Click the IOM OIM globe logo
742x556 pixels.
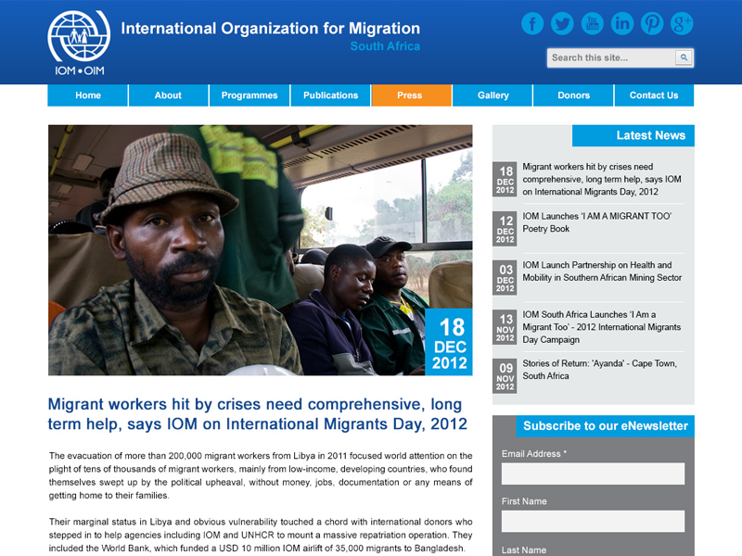(x=79, y=43)
